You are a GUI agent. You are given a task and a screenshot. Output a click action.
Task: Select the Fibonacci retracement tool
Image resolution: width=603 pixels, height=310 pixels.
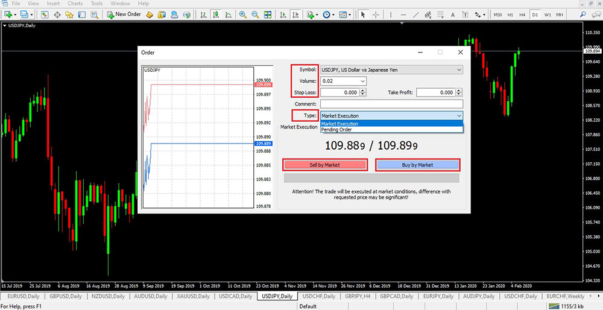[x=440, y=14]
